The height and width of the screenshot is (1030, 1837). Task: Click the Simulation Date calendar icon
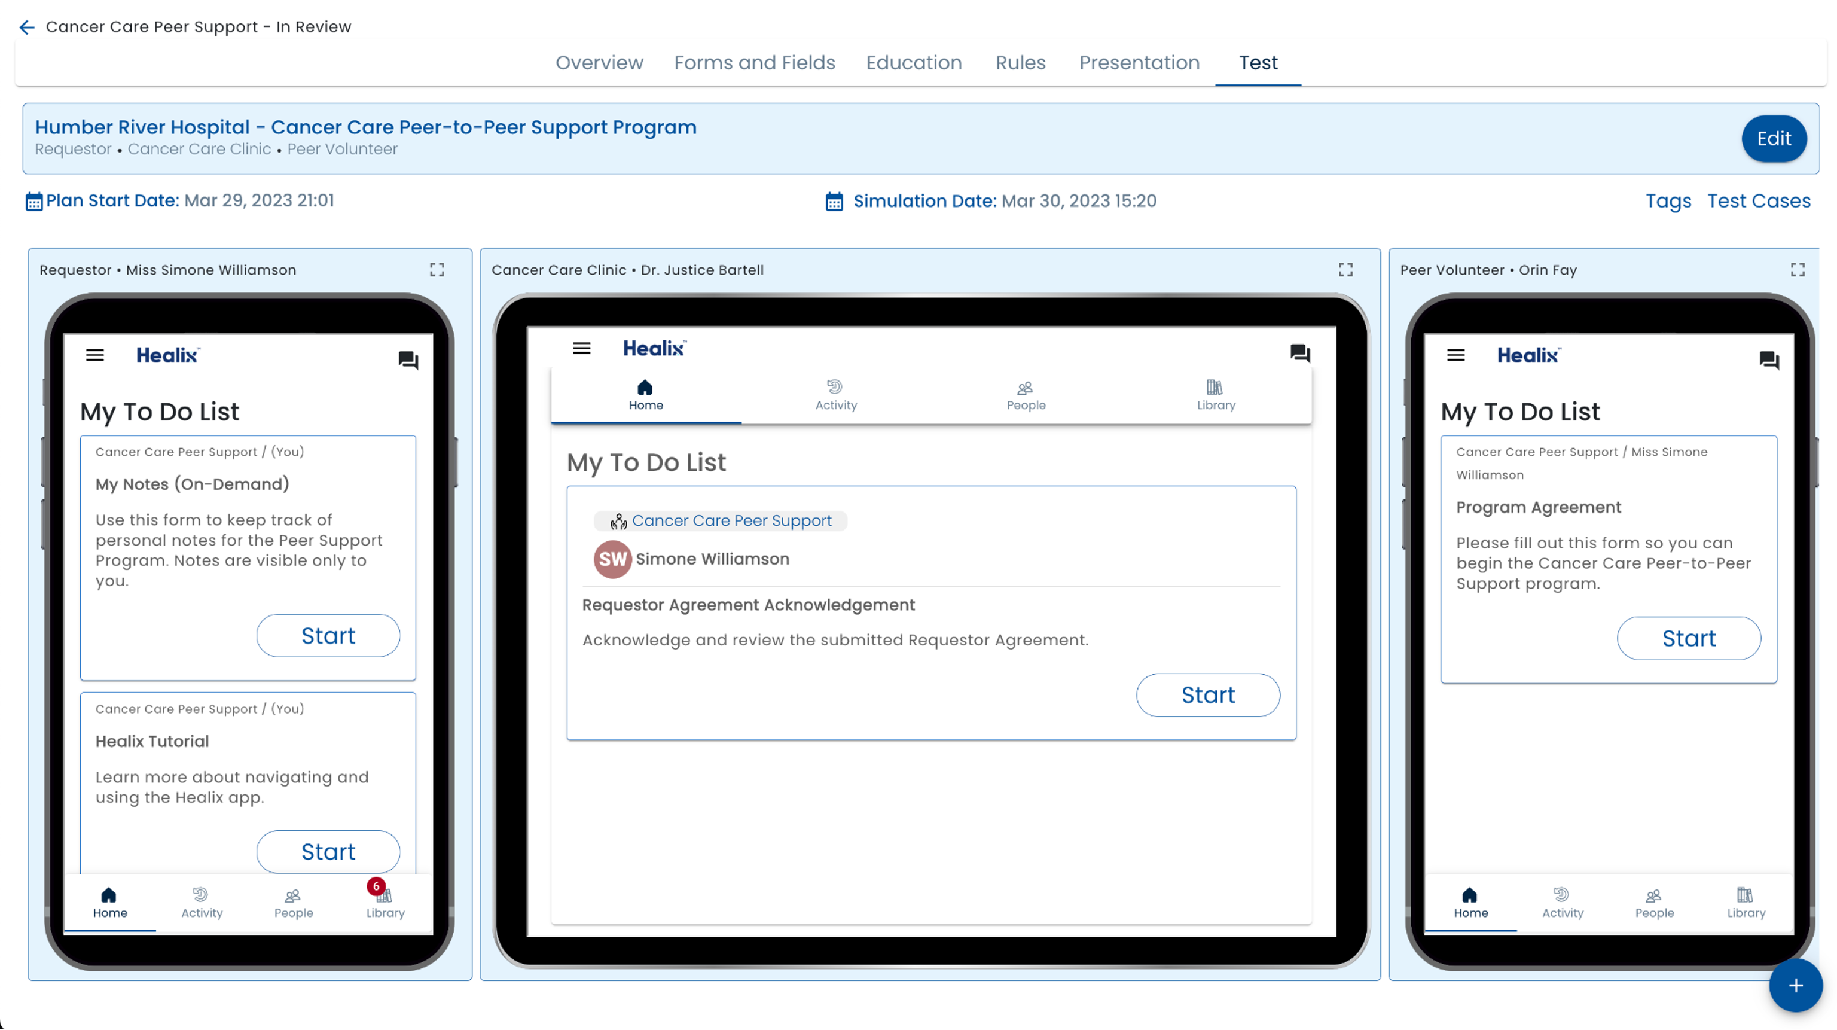(834, 202)
